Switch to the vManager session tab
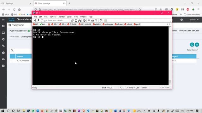 point(108,24)
